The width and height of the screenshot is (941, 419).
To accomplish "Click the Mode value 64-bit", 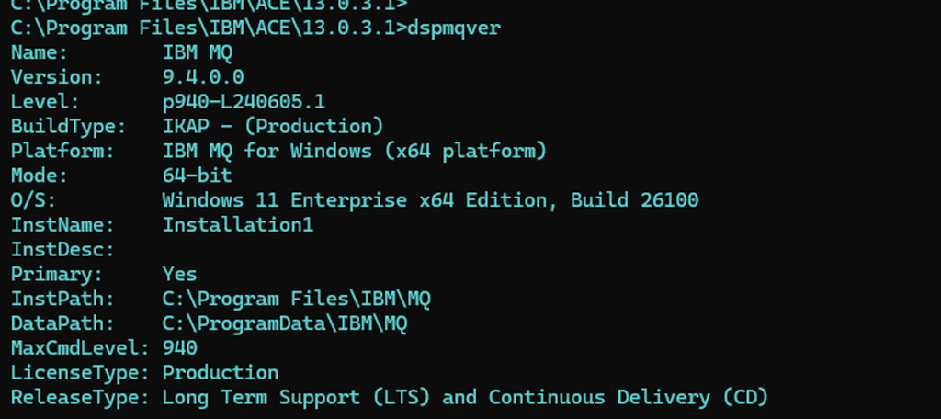I will (198, 176).
